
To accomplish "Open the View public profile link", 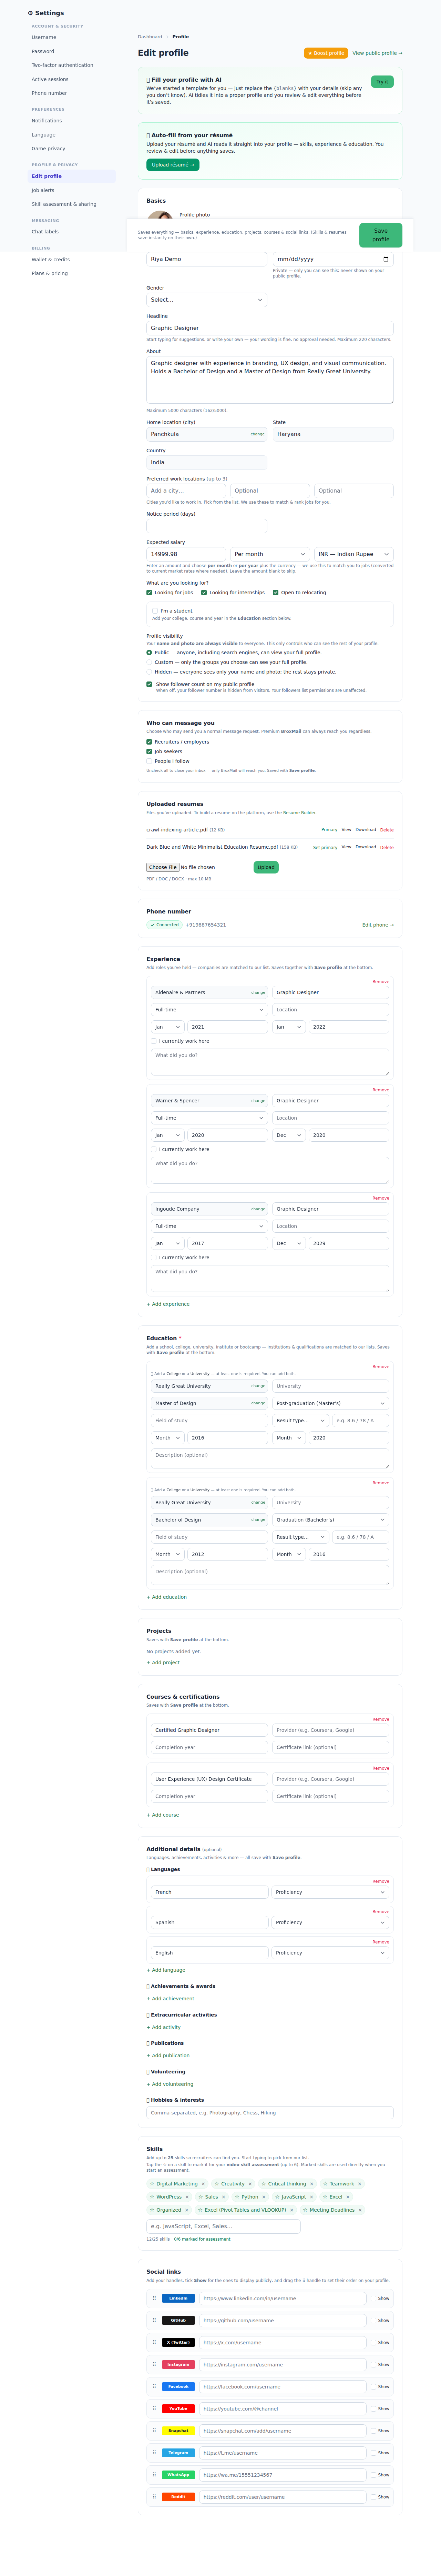I will [x=377, y=53].
